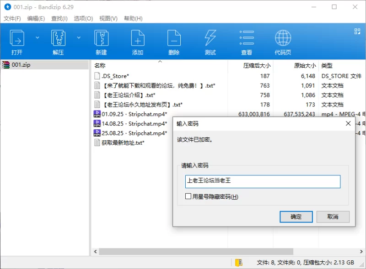
Task: Click MP4 icon of 25.08.25 Stripchat file
Action: (x=97, y=133)
